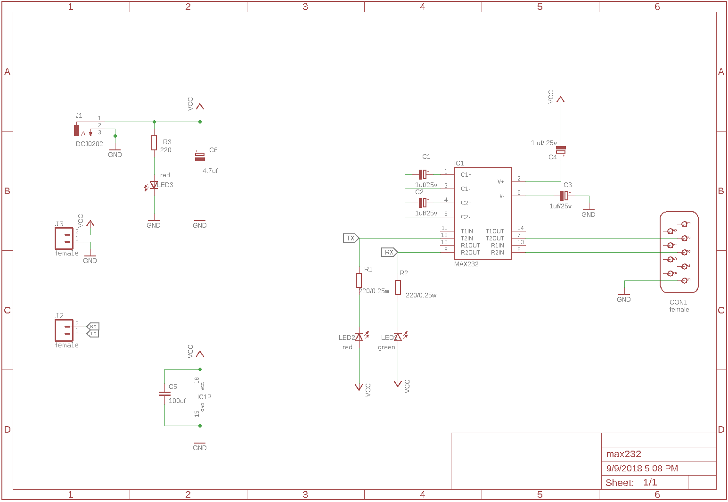Click the TX net label flag
This screenshot has width=728, height=502.
(x=351, y=238)
